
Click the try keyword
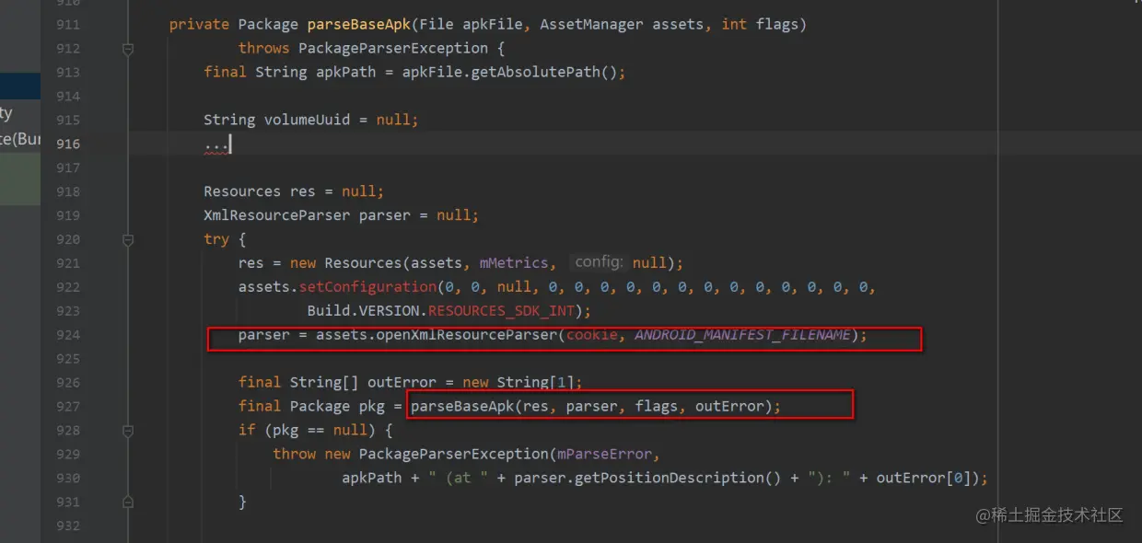[x=216, y=239]
